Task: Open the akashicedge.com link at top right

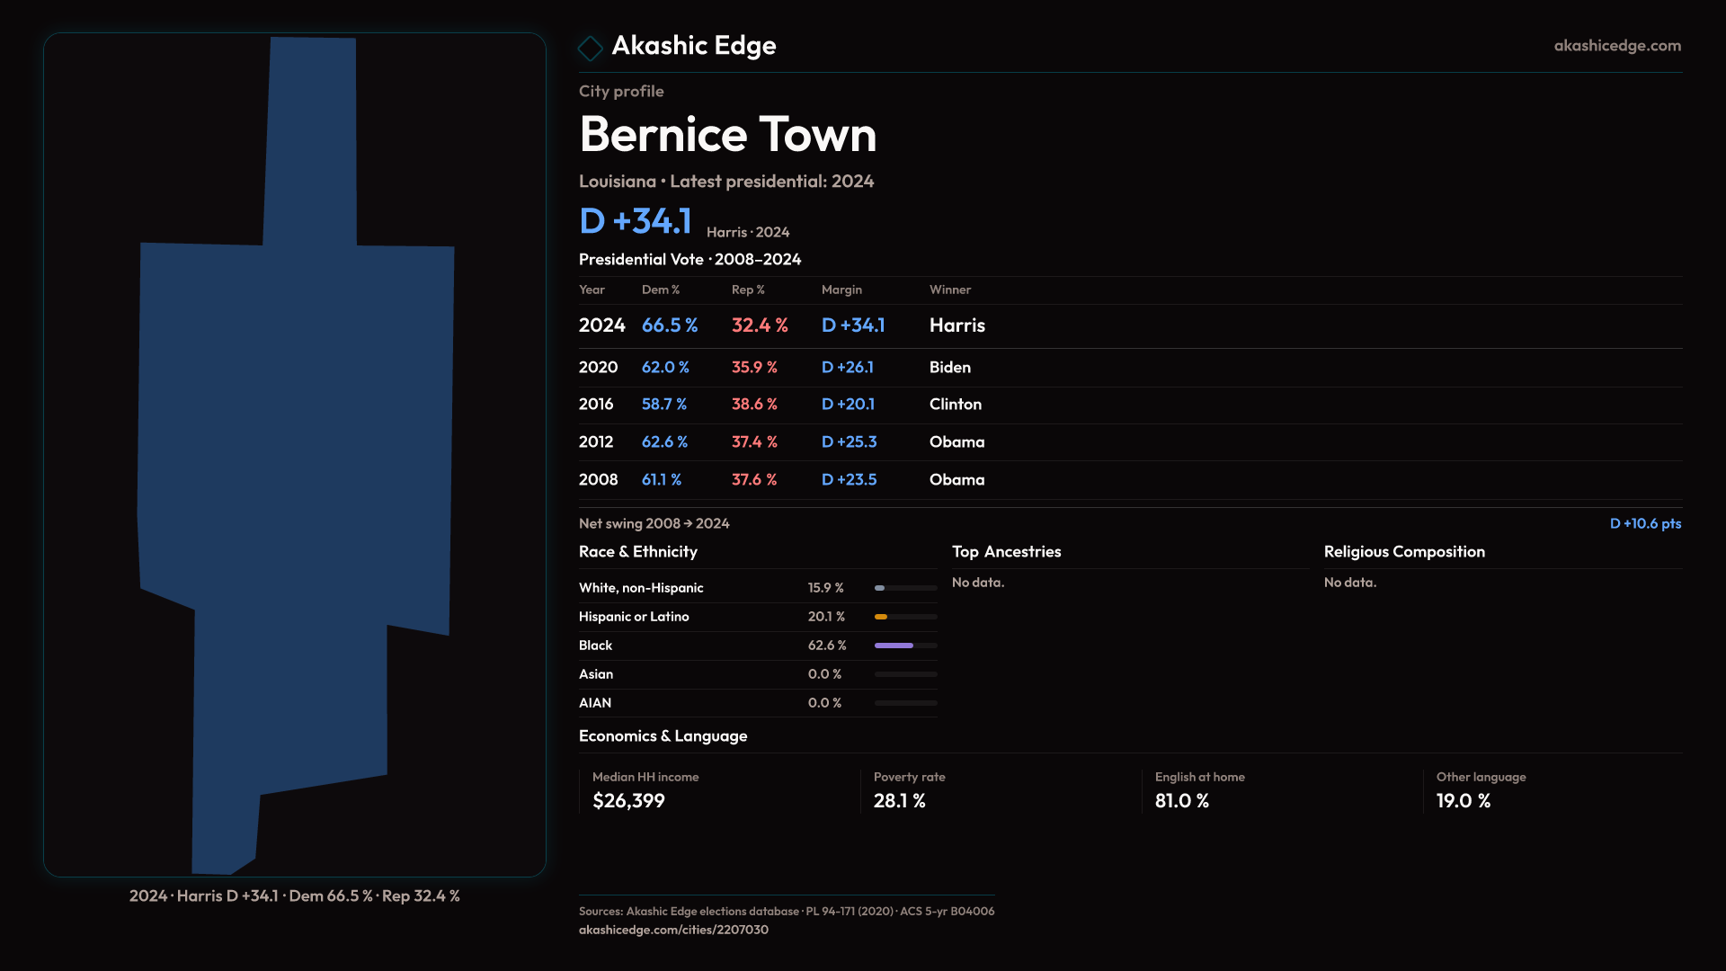Action: coord(1616,46)
